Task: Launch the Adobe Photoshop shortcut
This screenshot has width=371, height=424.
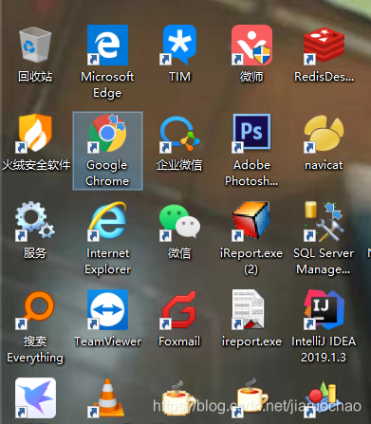Action: (251, 133)
